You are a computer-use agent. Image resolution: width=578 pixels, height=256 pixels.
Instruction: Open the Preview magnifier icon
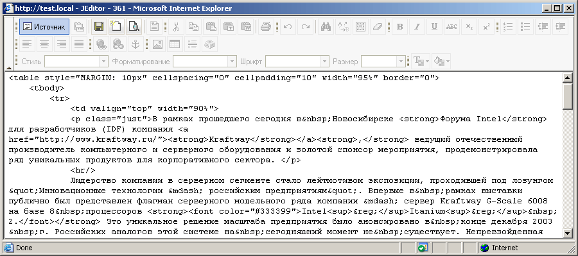134,27
